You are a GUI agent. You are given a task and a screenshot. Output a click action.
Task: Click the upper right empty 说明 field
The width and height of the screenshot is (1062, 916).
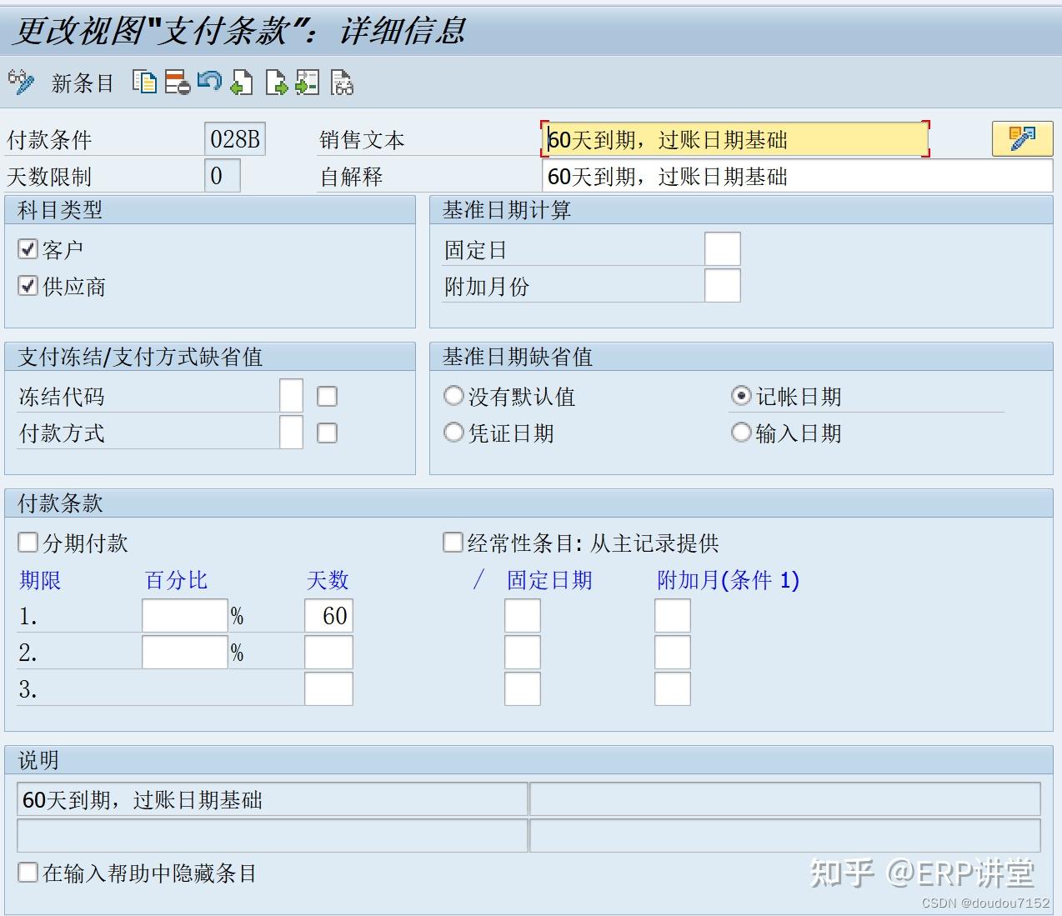(785, 799)
